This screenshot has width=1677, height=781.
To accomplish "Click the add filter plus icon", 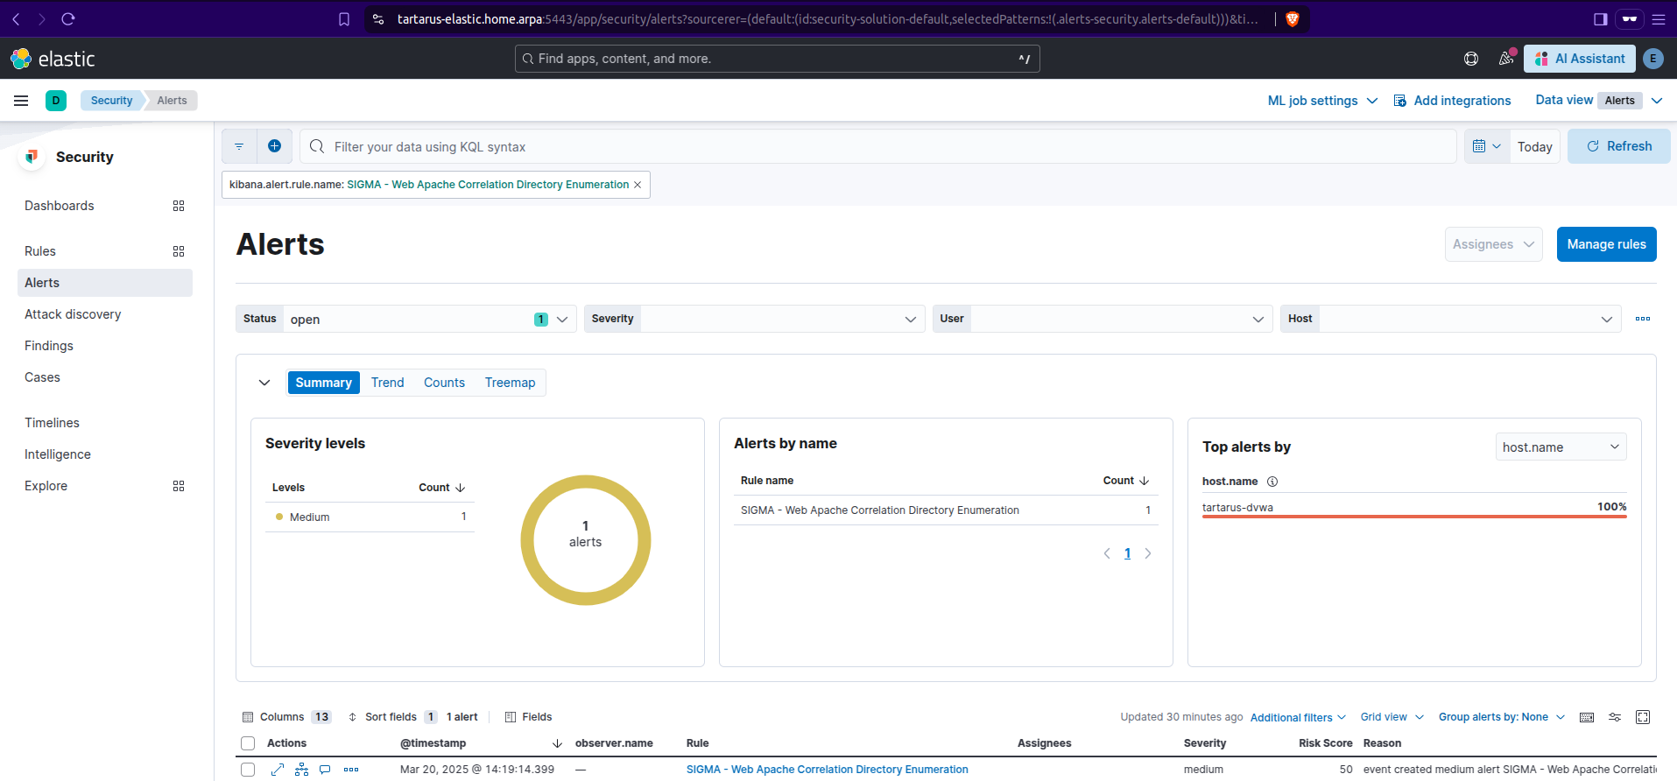I will point(274,146).
